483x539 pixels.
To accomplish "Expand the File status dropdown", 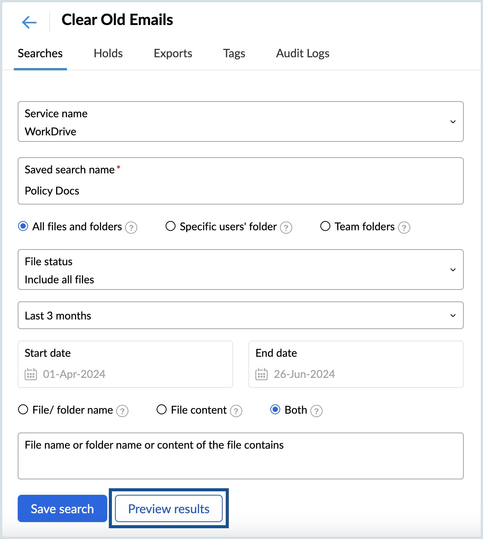I will coord(241,269).
